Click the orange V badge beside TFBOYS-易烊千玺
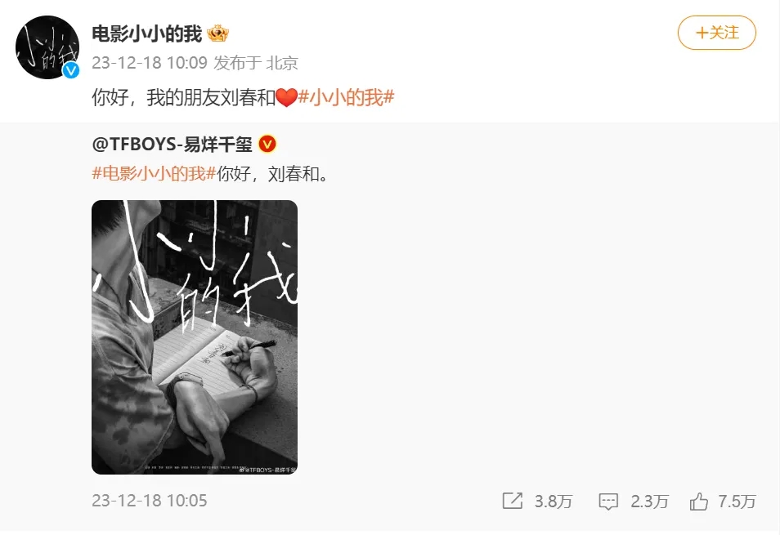This screenshot has width=780, height=535. tap(267, 144)
